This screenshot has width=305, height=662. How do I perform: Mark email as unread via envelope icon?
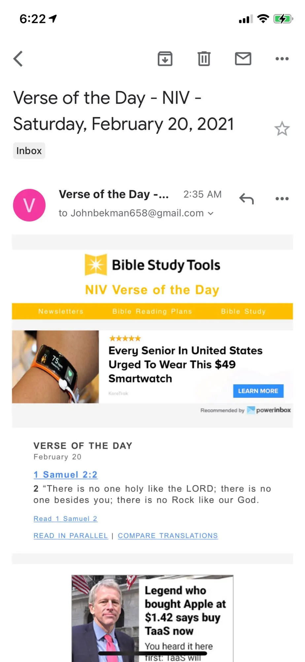coord(243,59)
